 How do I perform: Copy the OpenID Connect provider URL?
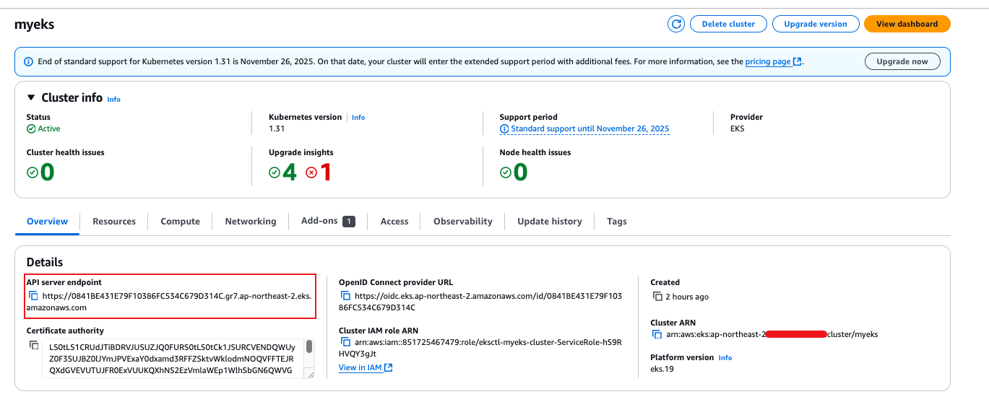(345, 296)
